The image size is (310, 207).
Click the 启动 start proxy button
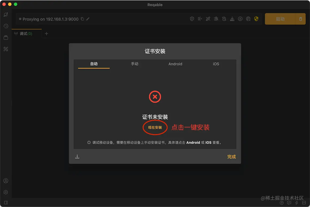pyautogui.click(x=280, y=19)
